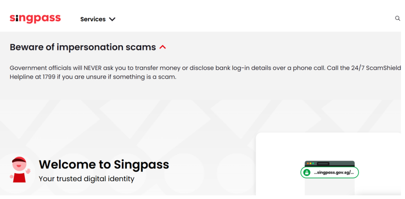Expand the chevron beside Services
405x199 pixels.
point(112,19)
